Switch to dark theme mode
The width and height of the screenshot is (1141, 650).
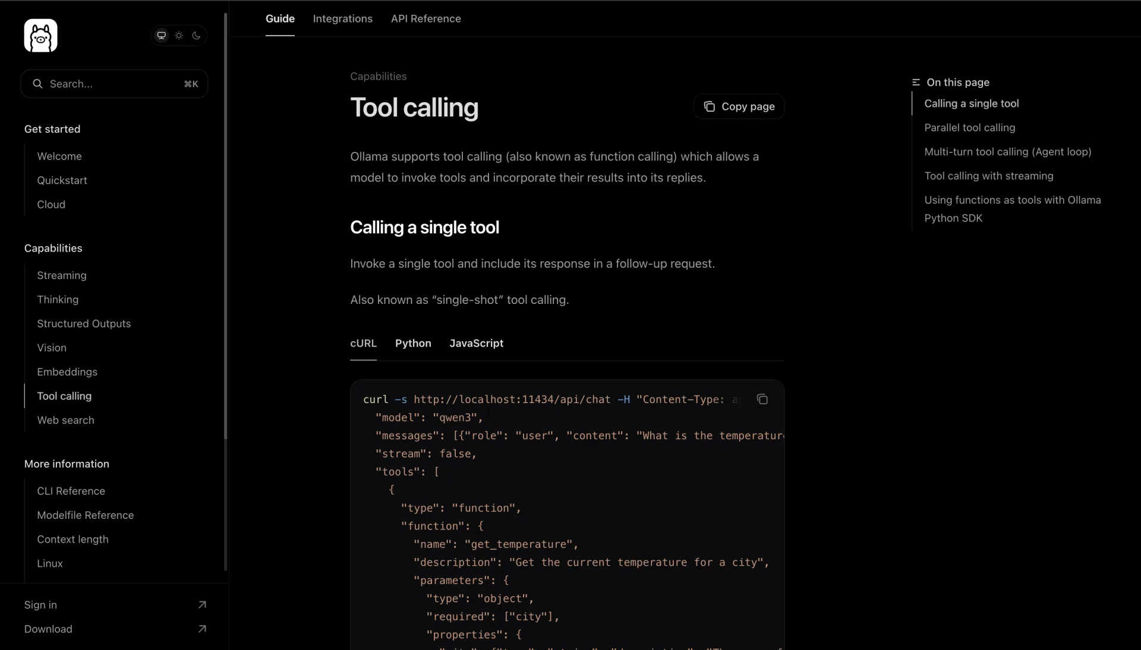point(197,36)
